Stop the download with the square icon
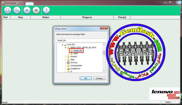 [x=36, y=10]
